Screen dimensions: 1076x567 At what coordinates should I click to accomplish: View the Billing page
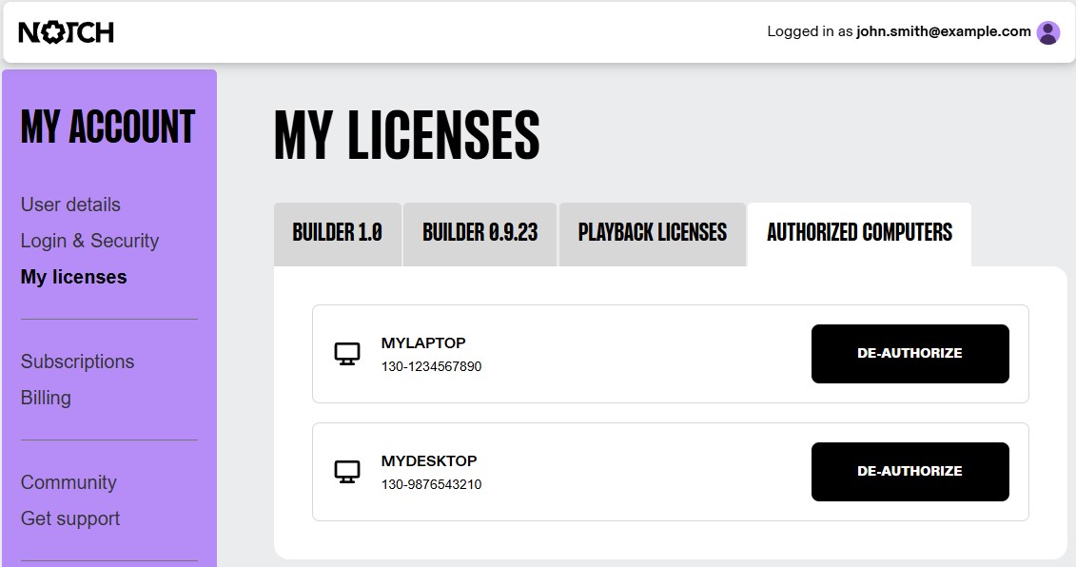(46, 398)
